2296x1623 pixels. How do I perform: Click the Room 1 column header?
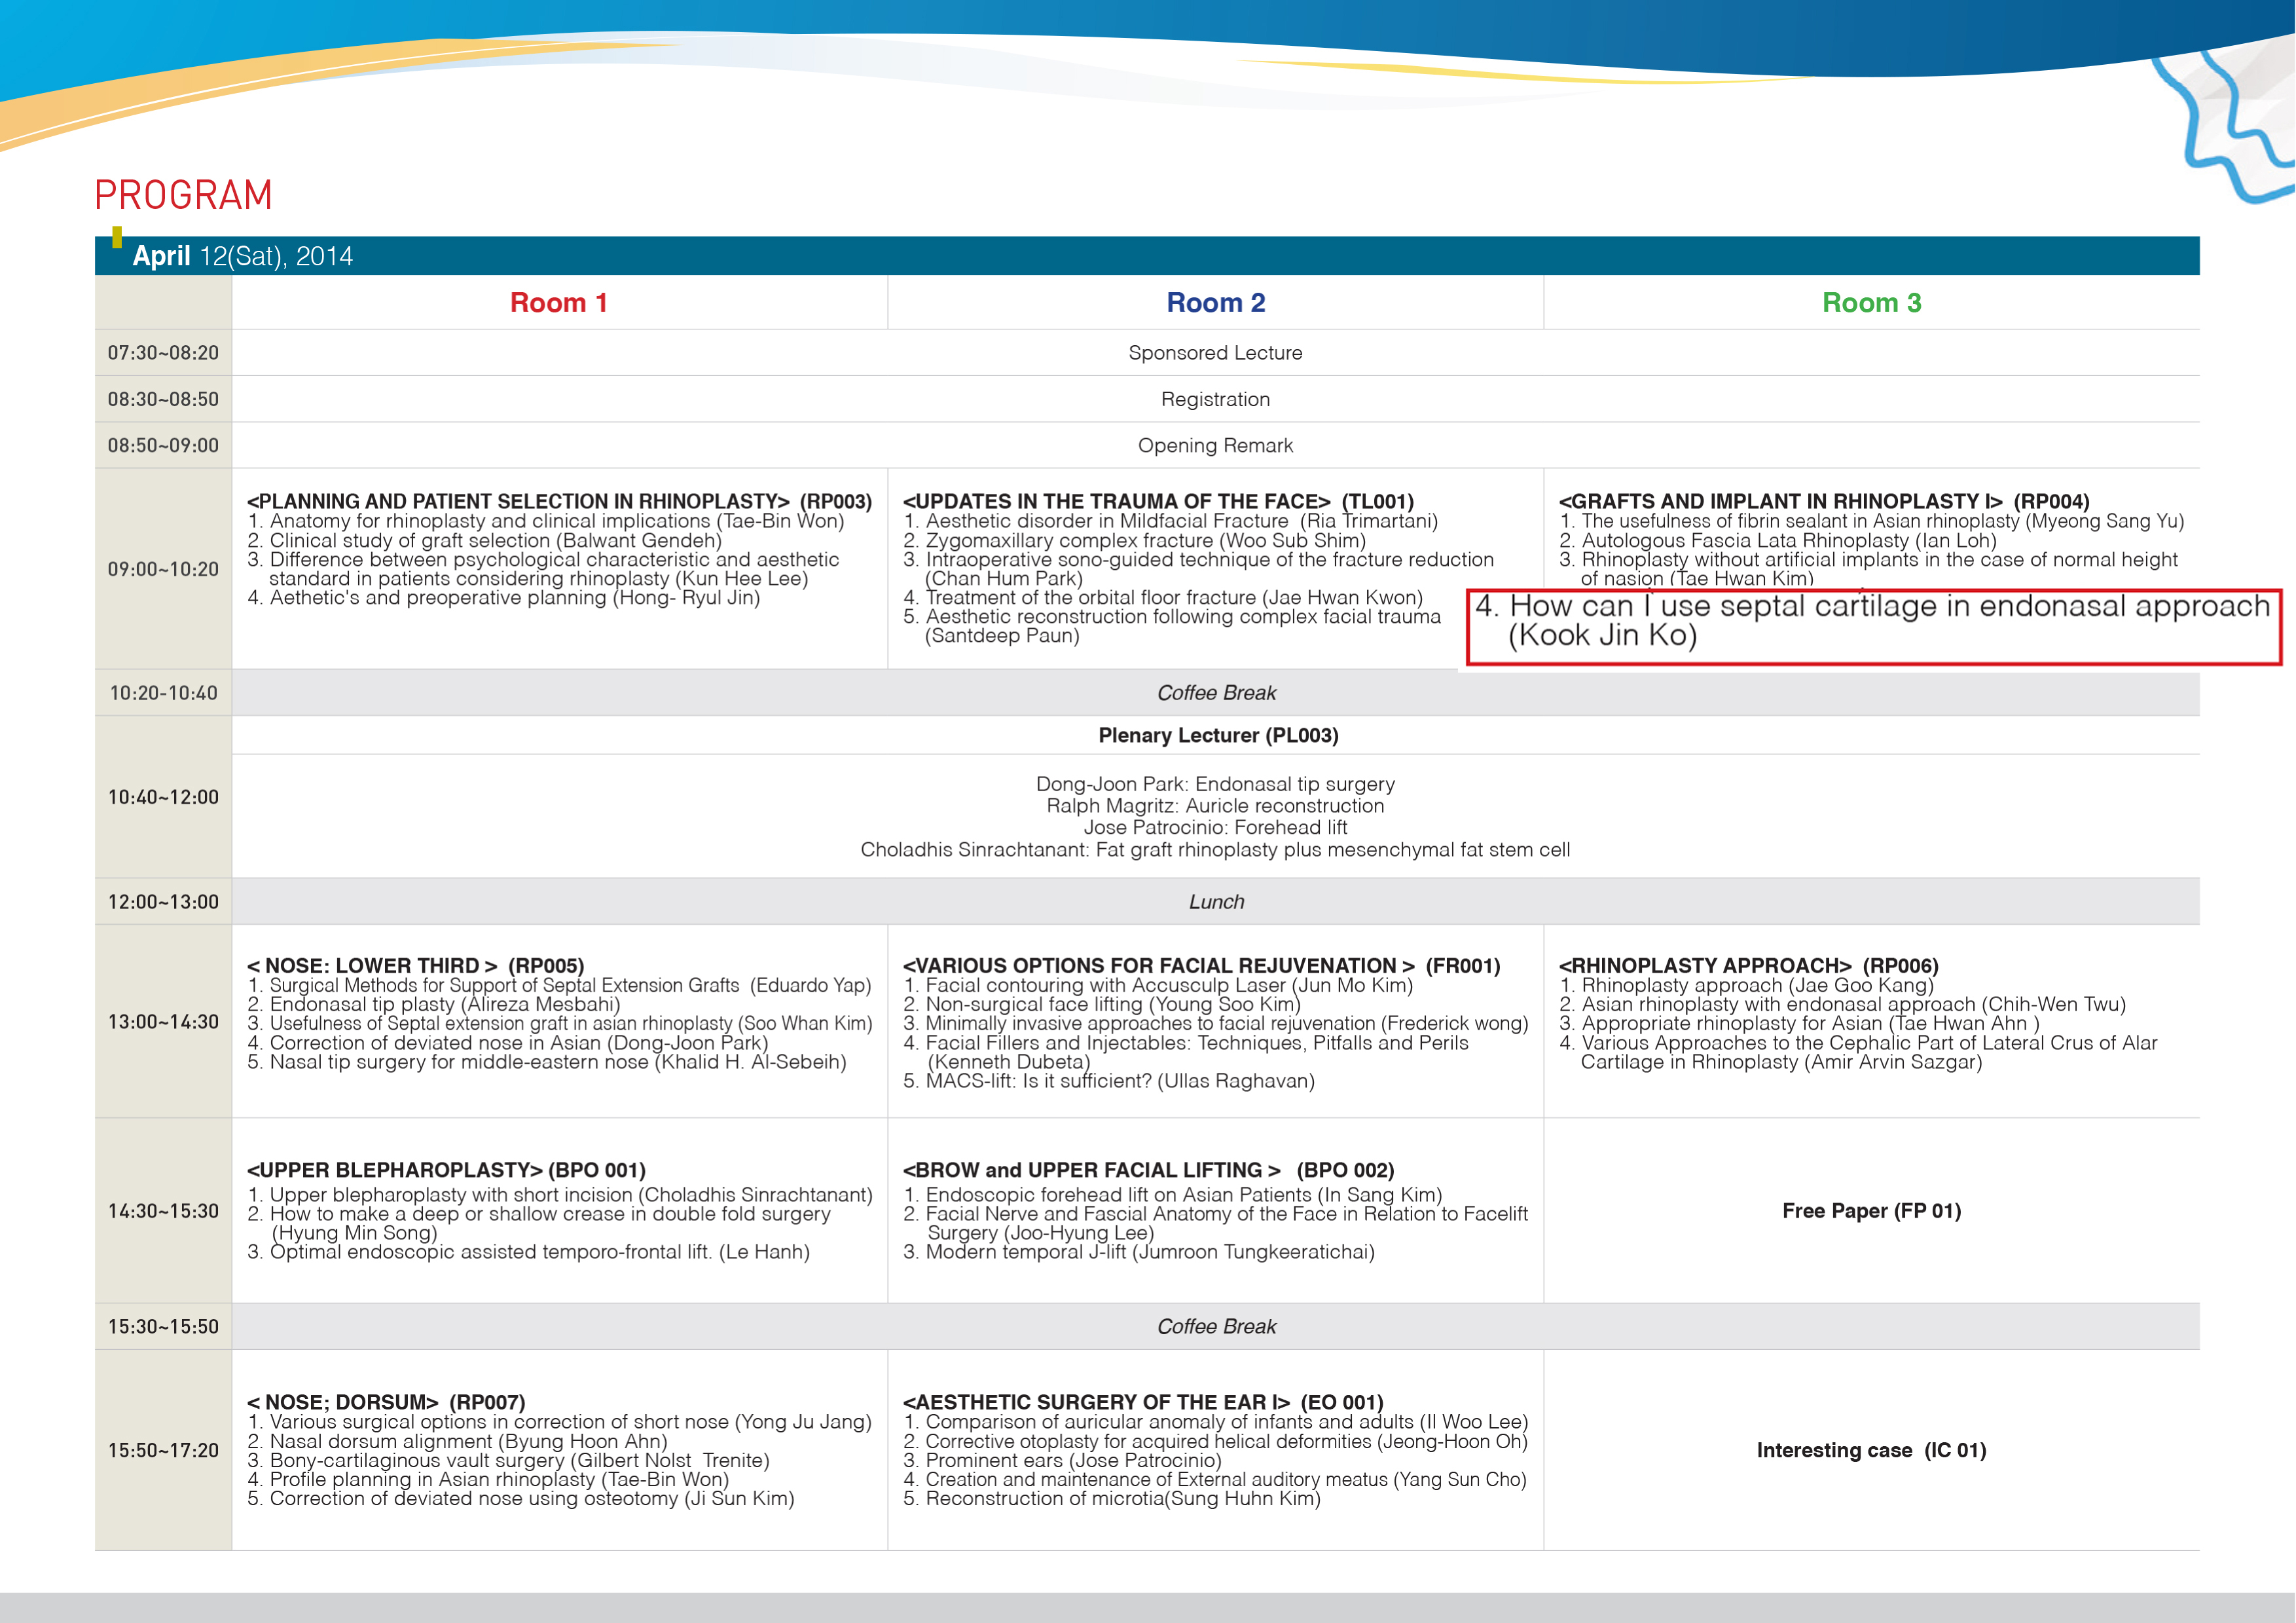[559, 302]
